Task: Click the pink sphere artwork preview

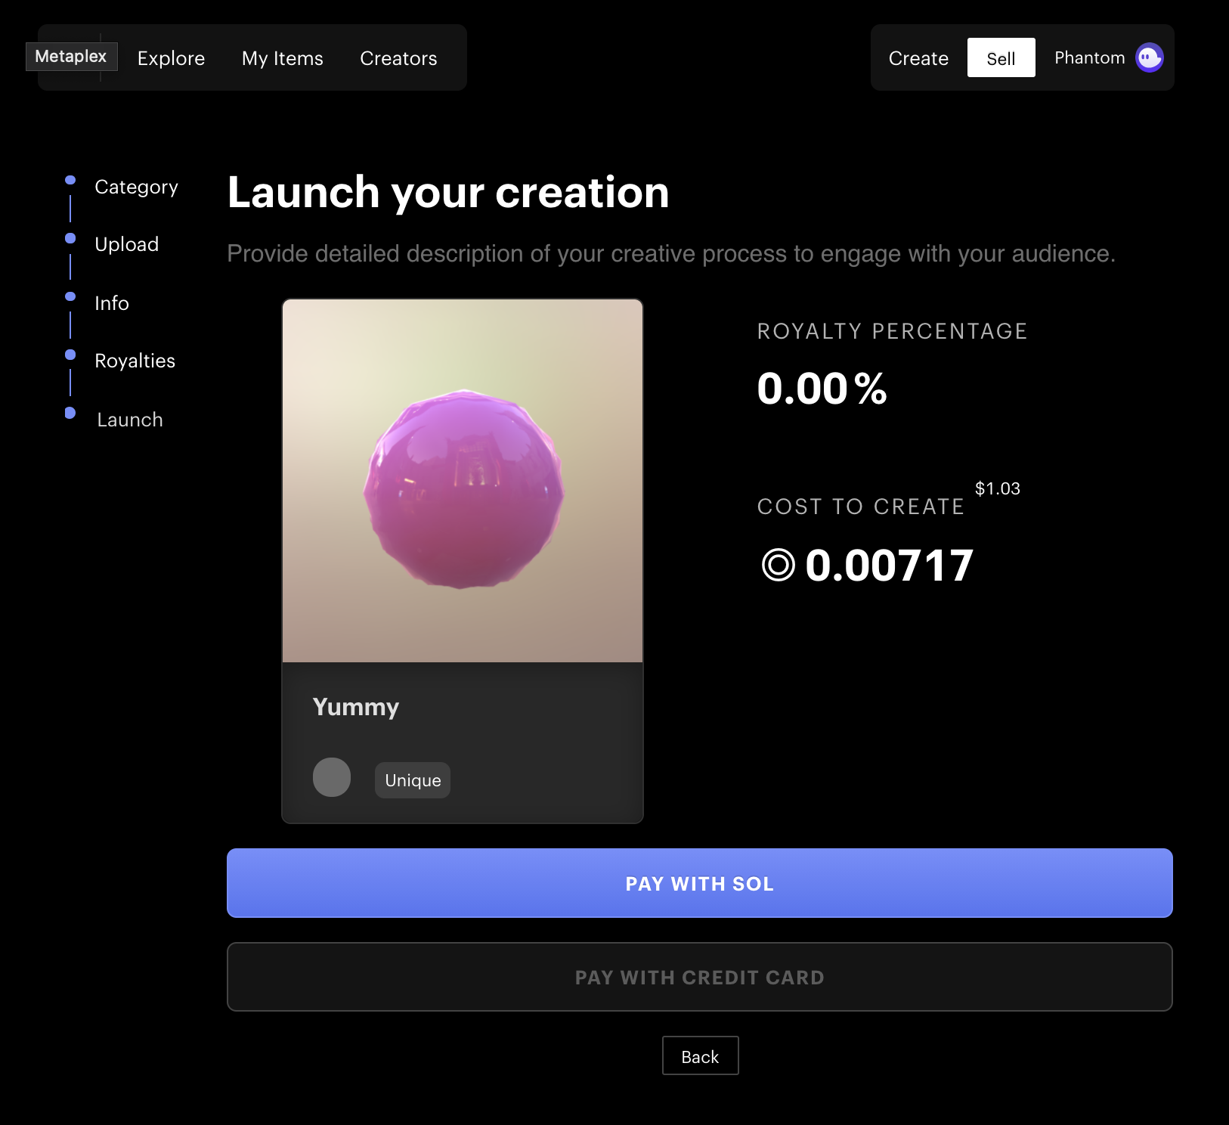Action: (463, 488)
